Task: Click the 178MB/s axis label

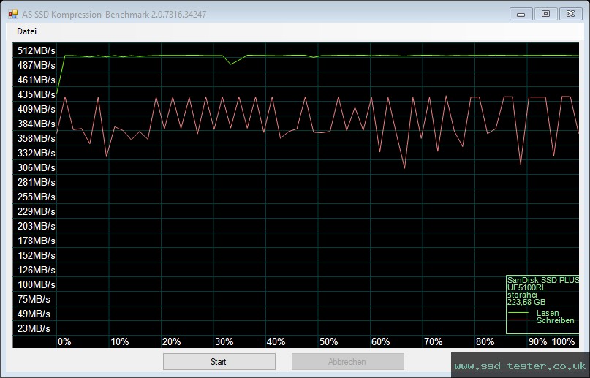Action: pyautogui.click(x=37, y=241)
